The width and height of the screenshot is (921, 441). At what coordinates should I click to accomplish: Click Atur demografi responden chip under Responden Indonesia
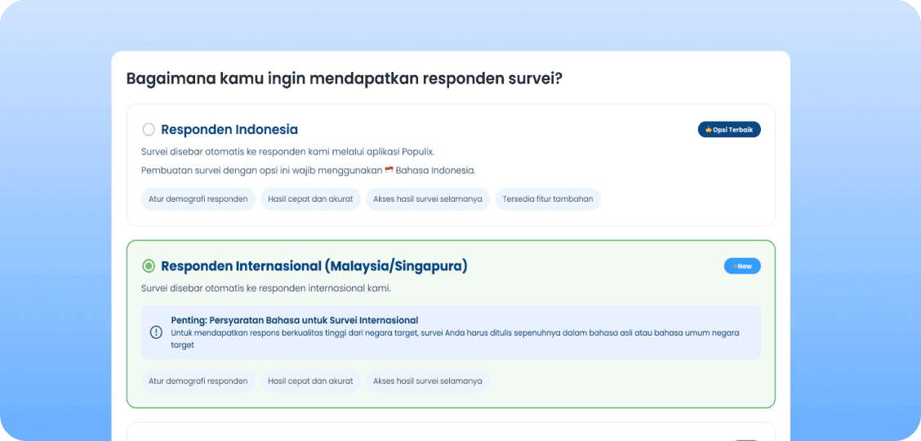[x=198, y=199]
